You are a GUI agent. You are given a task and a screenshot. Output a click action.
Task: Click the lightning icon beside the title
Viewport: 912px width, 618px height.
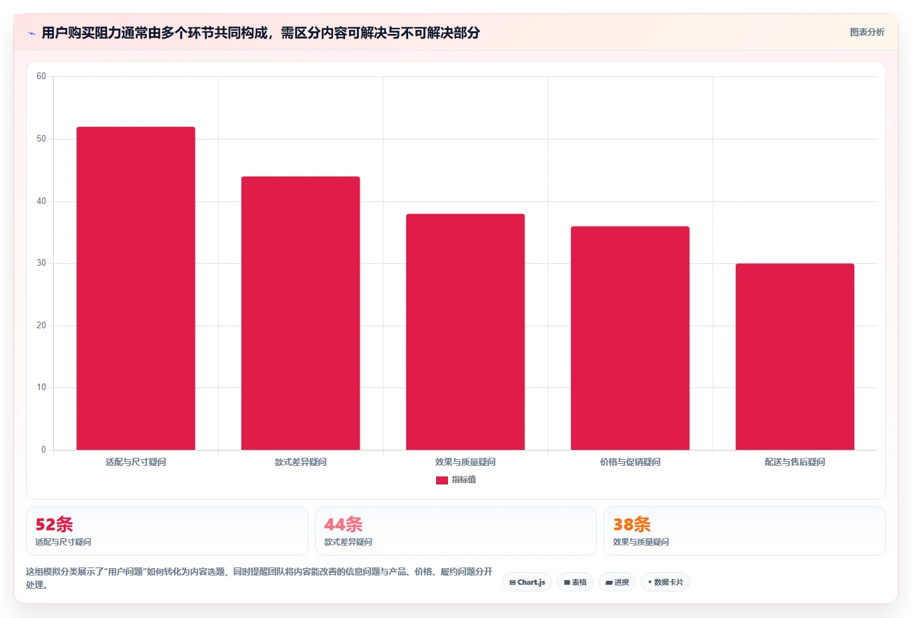click(x=31, y=33)
